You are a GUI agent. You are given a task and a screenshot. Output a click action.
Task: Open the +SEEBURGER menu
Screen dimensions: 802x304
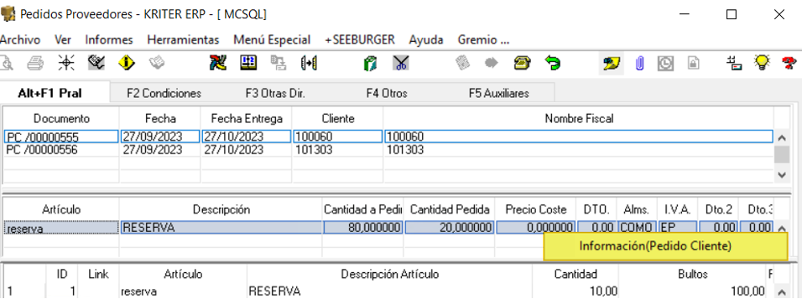coord(360,40)
